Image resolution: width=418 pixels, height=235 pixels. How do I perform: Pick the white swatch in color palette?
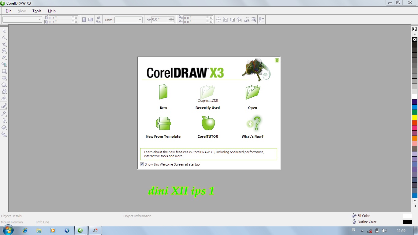(415, 97)
